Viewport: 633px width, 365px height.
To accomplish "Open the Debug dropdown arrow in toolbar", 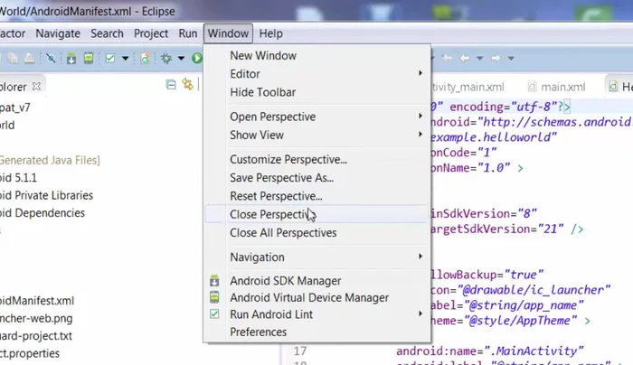I will coord(181,59).
